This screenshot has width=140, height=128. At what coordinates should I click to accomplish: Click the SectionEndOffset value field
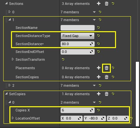(77, 52)
